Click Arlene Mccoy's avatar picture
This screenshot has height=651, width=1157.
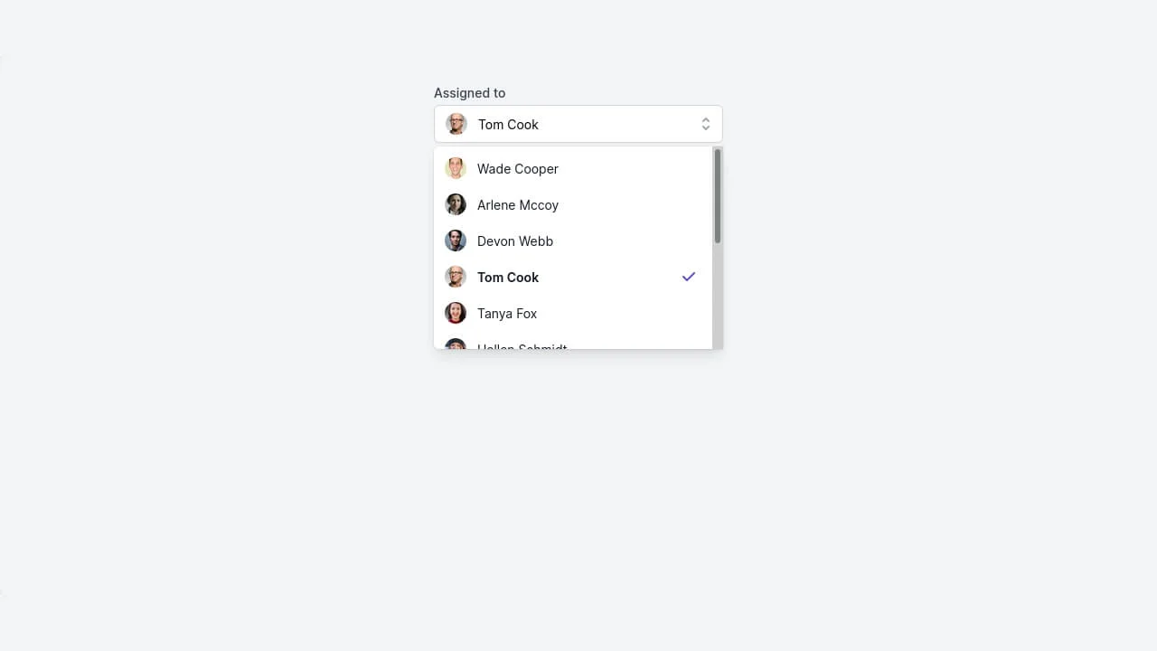coord(455,204)
